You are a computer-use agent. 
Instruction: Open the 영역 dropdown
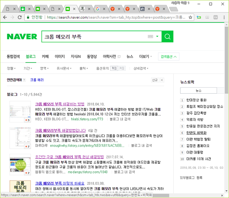click(x=44, y=68)
